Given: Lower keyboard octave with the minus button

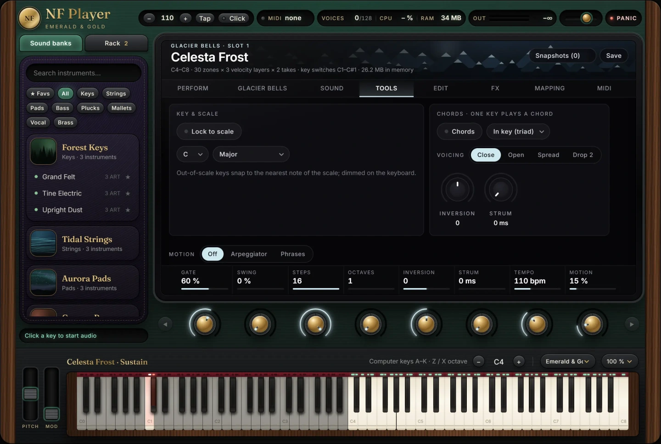Looking at the screenshot, I should [478, 362].
